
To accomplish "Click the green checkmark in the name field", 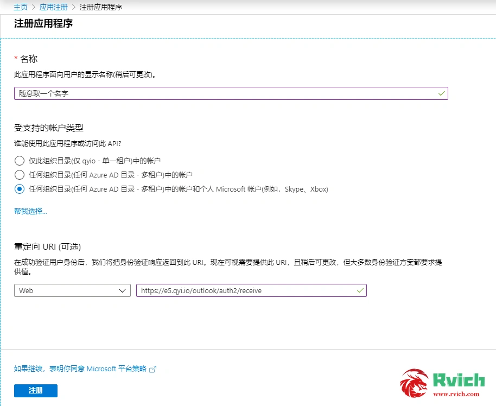I will [x=442, y=93].
